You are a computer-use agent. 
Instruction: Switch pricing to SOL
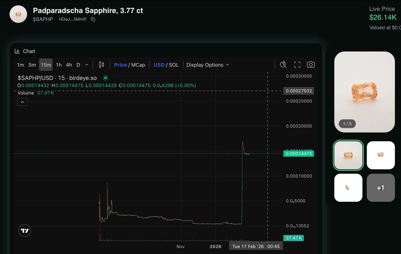(173, 65)
